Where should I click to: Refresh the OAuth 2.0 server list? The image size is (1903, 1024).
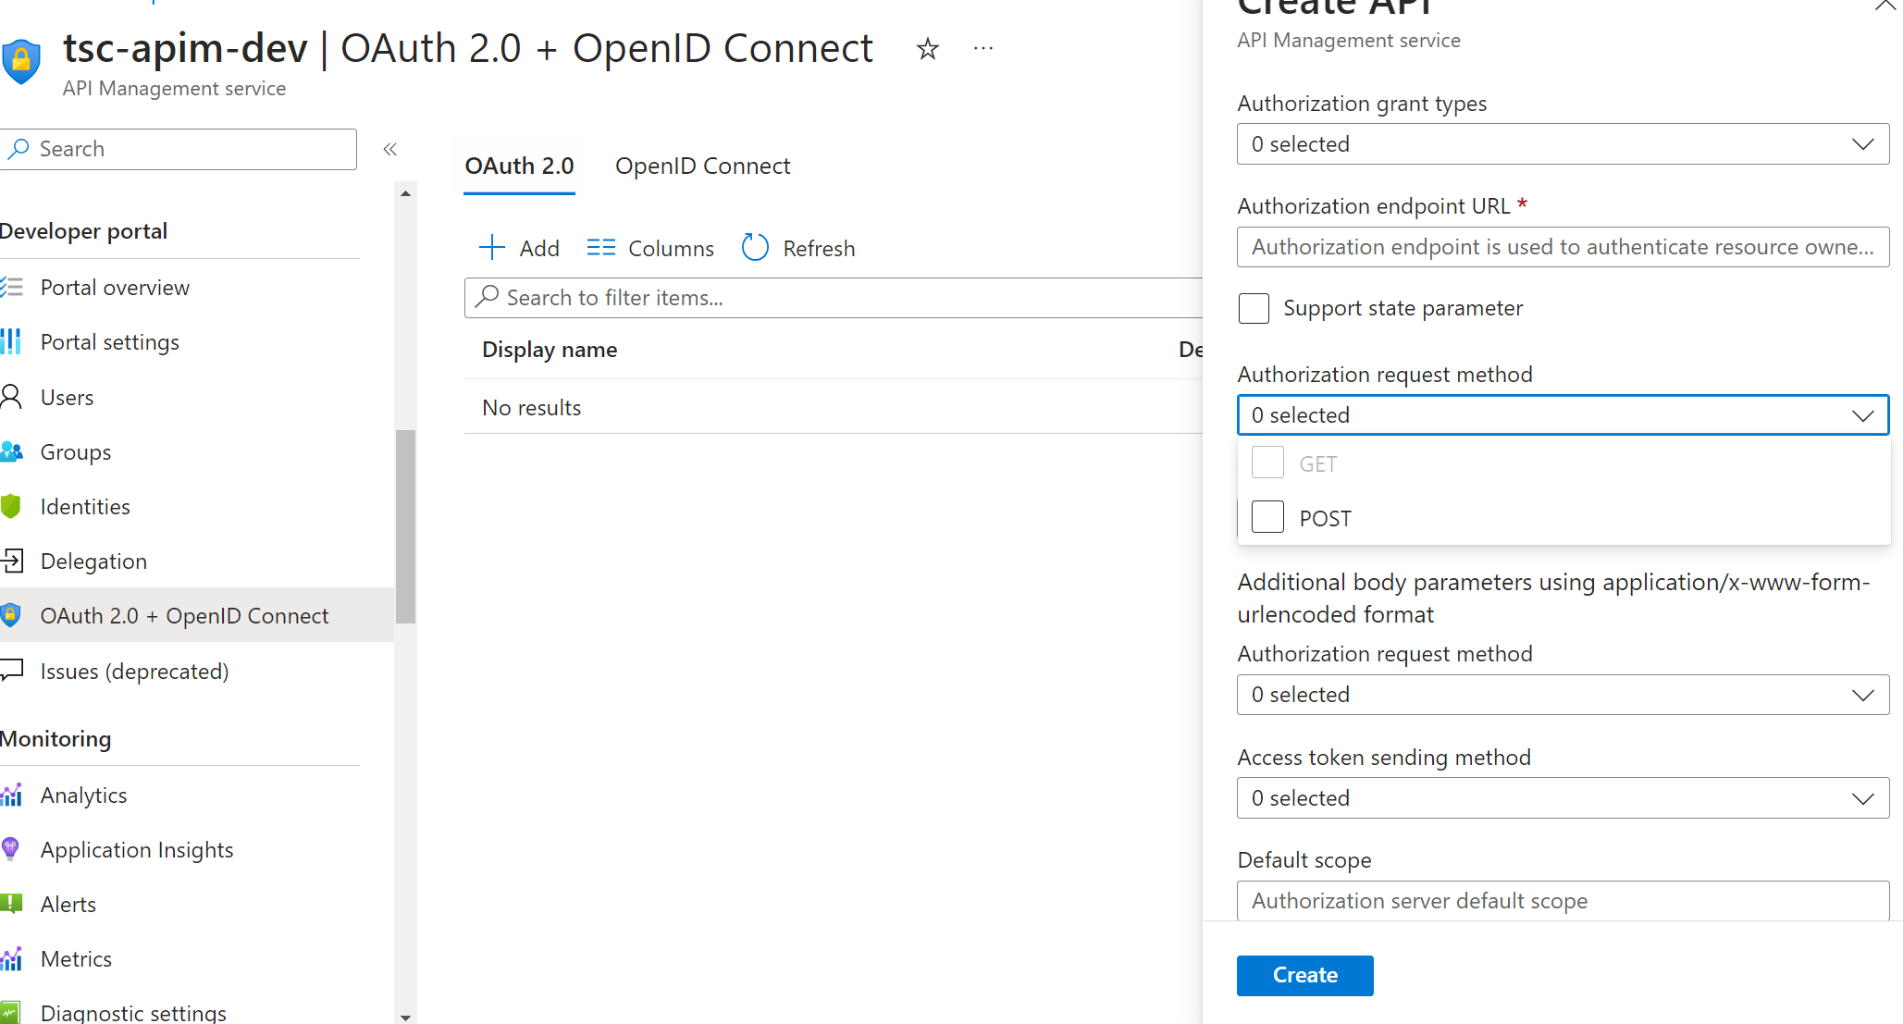click(797, 247)
